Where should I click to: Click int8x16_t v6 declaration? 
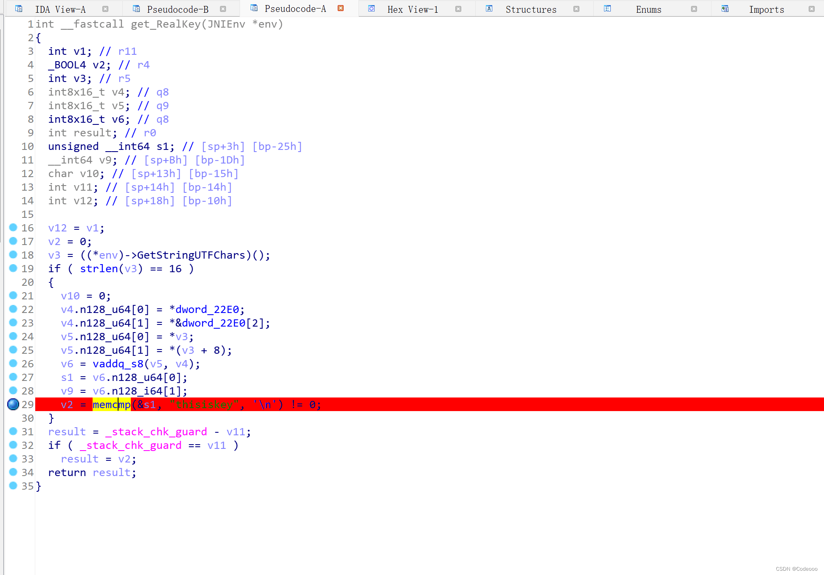pos(90,119)
